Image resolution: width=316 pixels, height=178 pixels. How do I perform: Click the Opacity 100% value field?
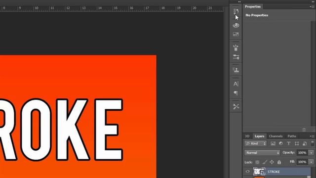(302, 153)
